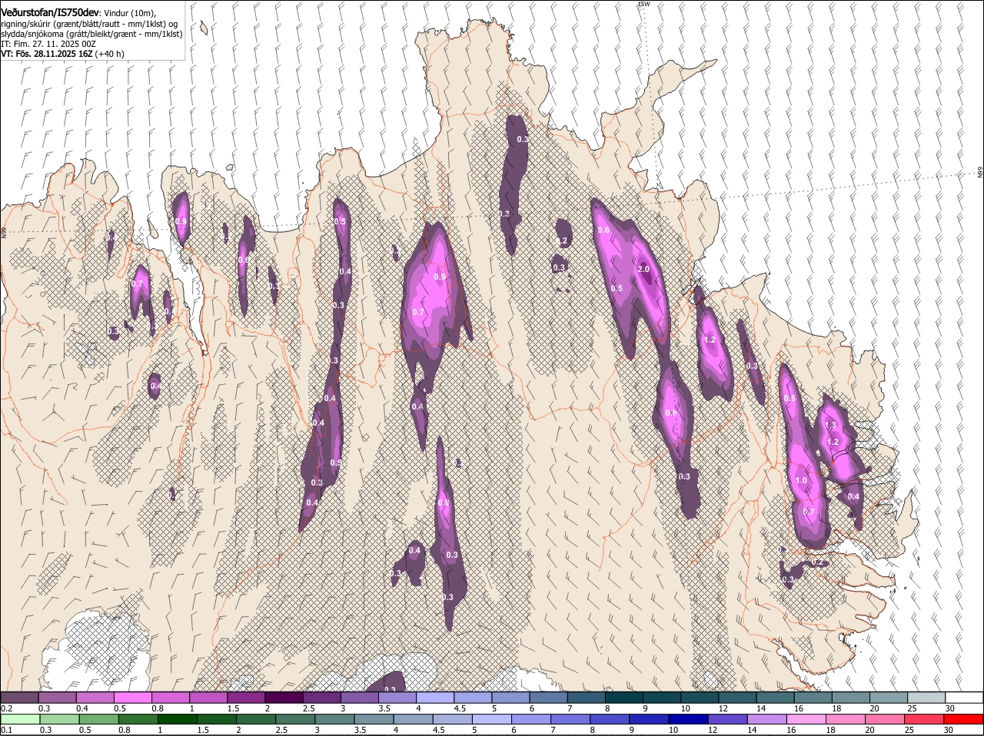Click the "(+40 h)" forecast offset text

tap(110, 54)
